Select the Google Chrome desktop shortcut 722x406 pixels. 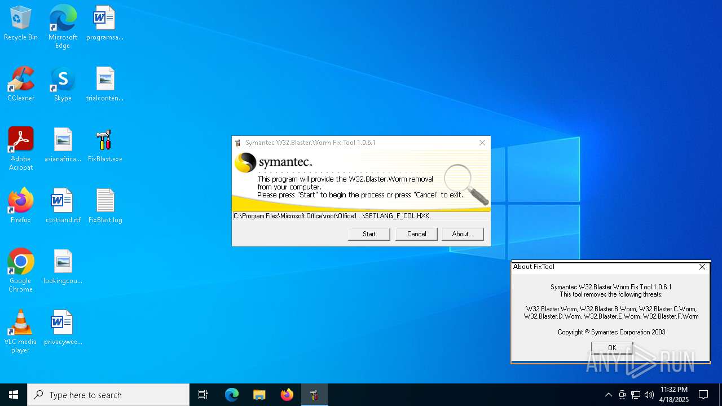coord(21,271)
